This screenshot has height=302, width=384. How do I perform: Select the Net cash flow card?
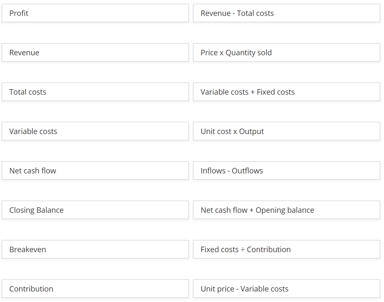pos(95,171)
